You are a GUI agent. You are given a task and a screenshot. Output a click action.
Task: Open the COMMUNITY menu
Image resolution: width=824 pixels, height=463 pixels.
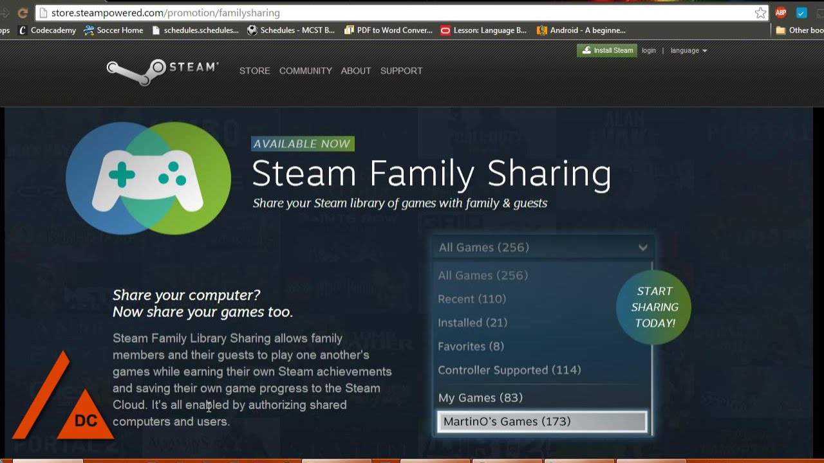pyautogui.click(x=306, y=71)
